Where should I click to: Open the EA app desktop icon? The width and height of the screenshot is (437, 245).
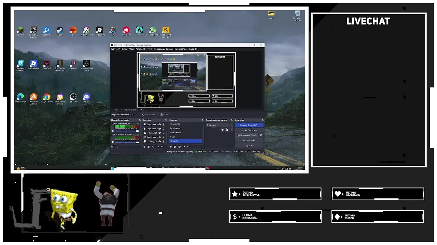(x=73, y=31)
